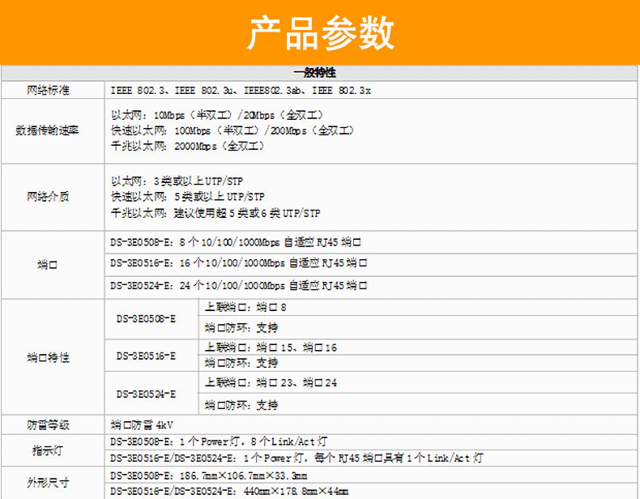
Task: Select the 千兆以太网 2000Mbps line
Action: pos(188,146)
